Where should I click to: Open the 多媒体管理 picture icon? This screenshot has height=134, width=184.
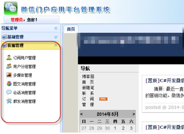[x=9, y=75]
